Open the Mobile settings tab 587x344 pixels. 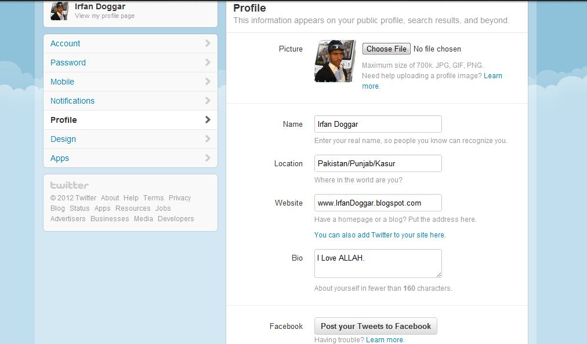click(x=63, y=82)
